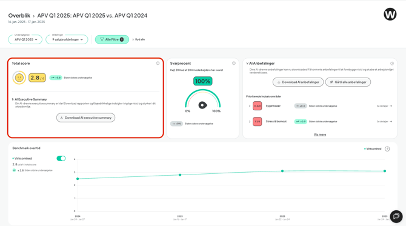Go to Overblik breadcrumb
Image resolution: width=406 pixels, height=226 pixels.
[x=19, y=16]
